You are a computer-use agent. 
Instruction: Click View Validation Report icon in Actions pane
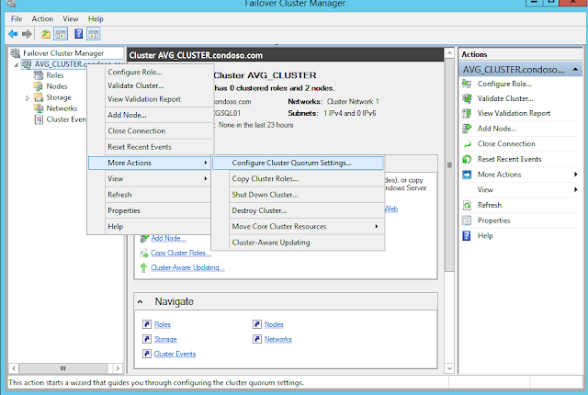[467, 113]
